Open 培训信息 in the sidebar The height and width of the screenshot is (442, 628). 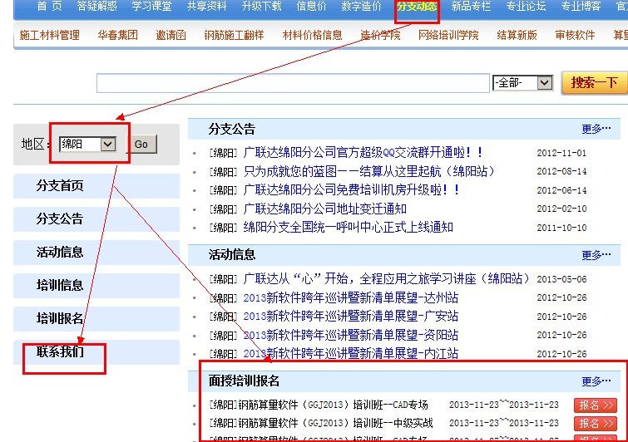click(60, 285)
